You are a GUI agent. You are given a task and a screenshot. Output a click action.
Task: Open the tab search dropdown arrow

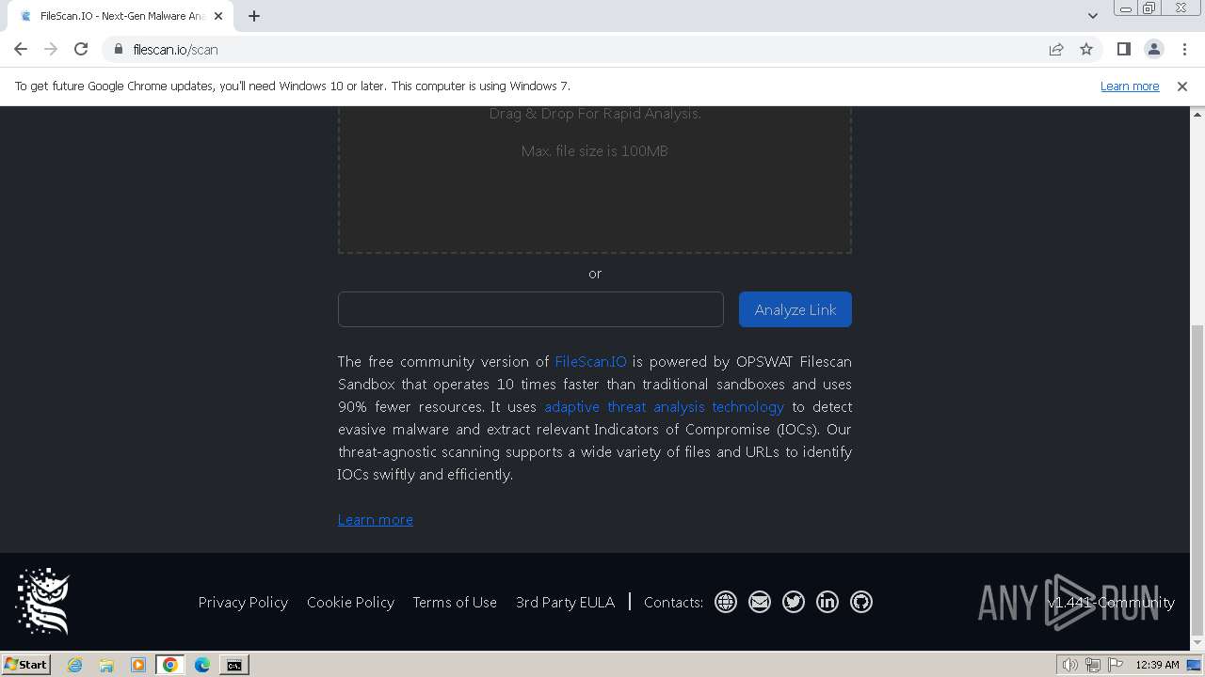[x=1092, y=16]
